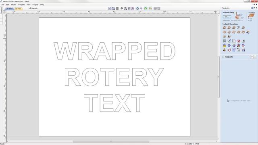The height and width of the screenshot is (145, 258).
Task: Select the Inlay toolpath icon
Action: point(243,28)
